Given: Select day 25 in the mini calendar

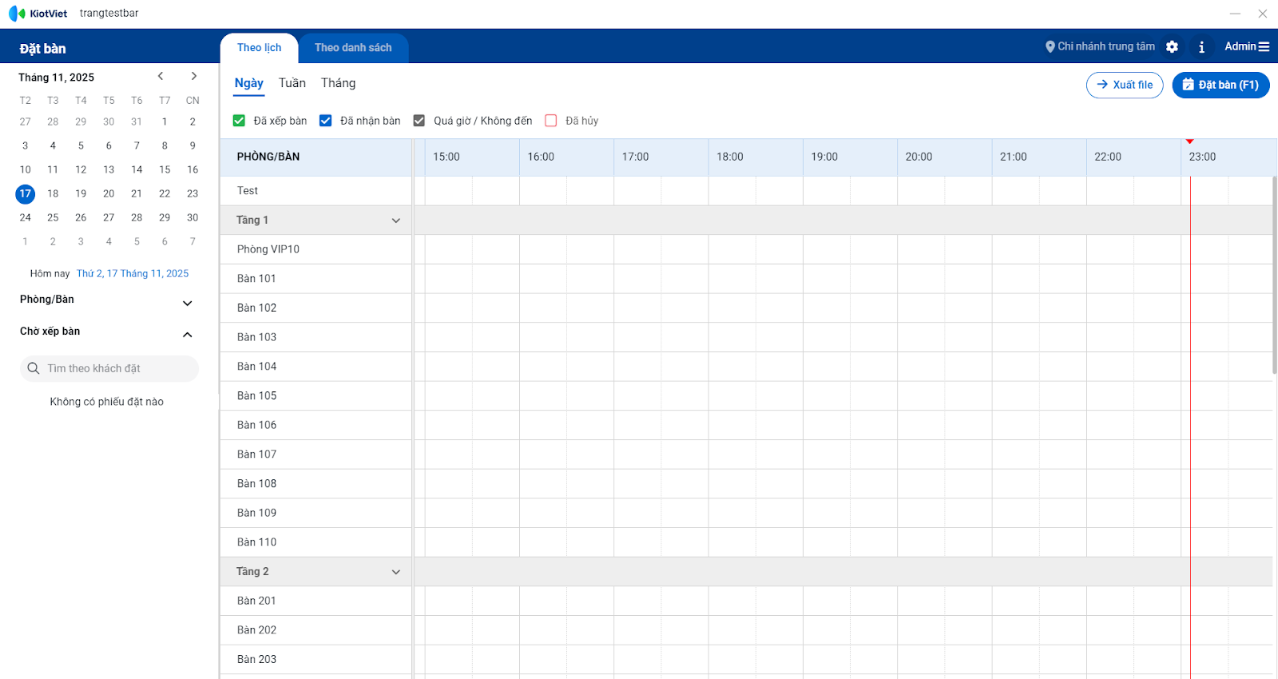Looking at the screenshot, I should pos(53,217).
